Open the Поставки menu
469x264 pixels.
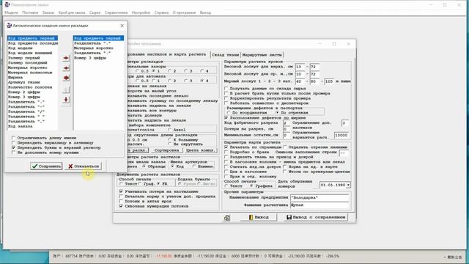[30, 12]
